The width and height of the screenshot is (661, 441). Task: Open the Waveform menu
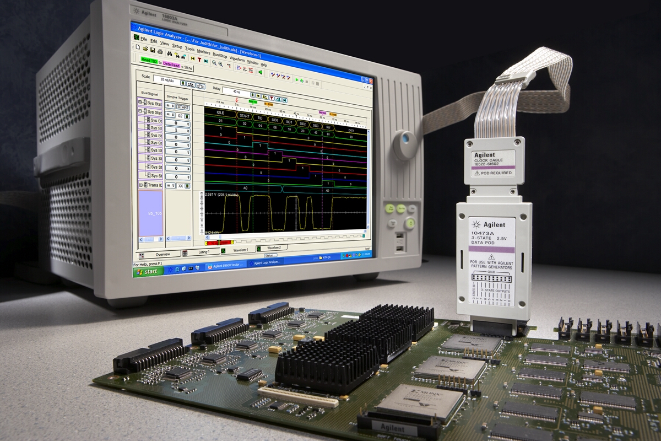[237, 59]
